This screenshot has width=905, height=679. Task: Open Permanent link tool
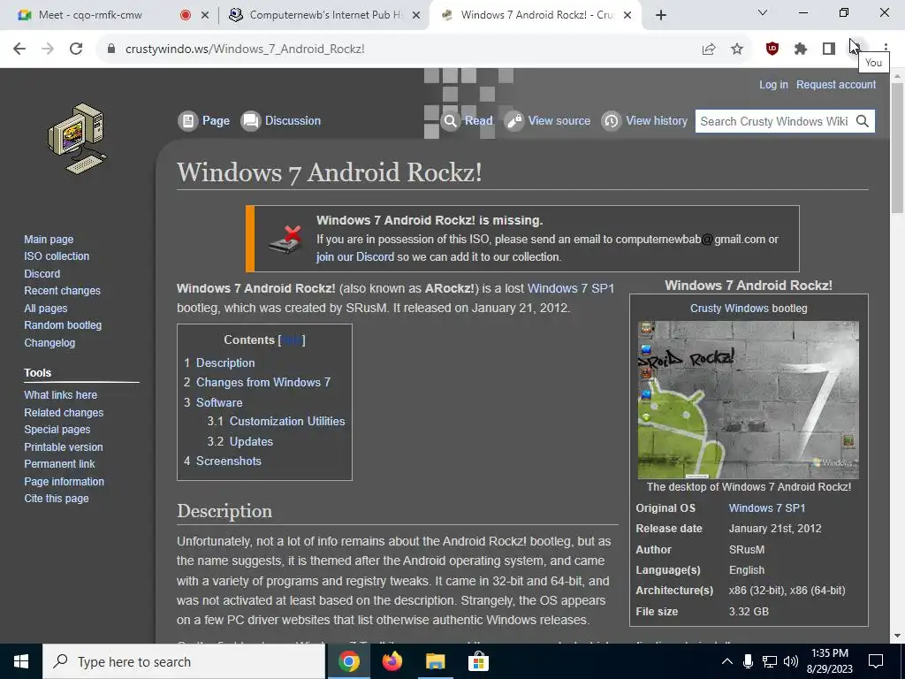point(59,463)
